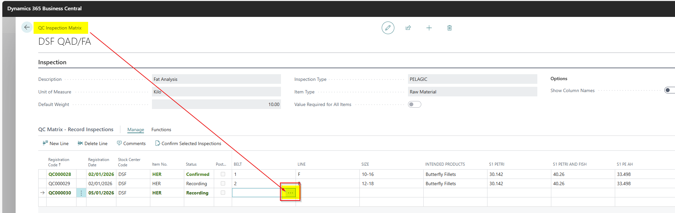Screen dimensions: 675x213
Task: Click Confirm Selected Inspections
Action: [x=188, y=143]
